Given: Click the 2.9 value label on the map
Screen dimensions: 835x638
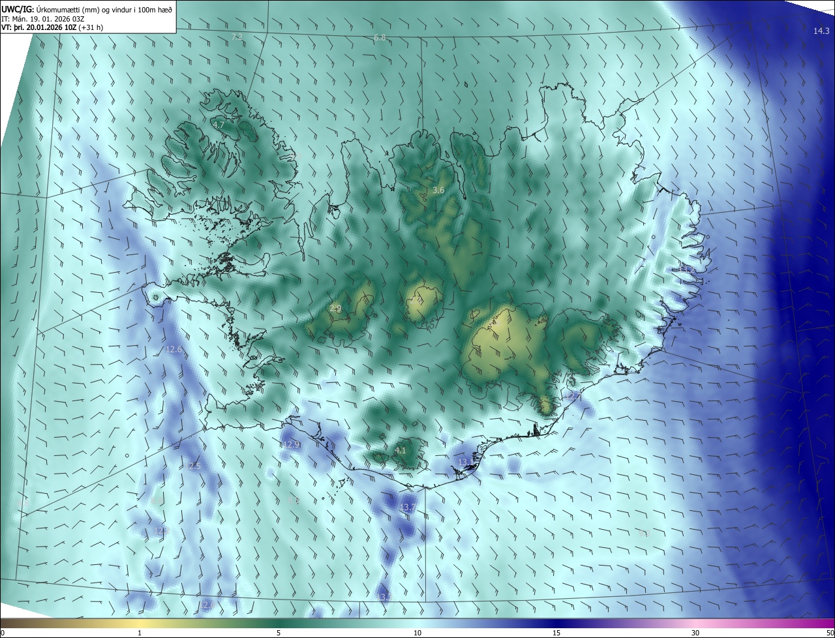Looking at the screenshot, I should coord(335,309).
